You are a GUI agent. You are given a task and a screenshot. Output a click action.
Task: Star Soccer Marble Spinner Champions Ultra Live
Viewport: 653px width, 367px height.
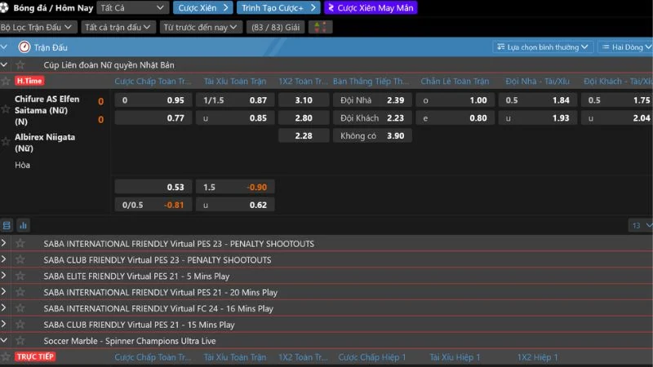point(20,341)
